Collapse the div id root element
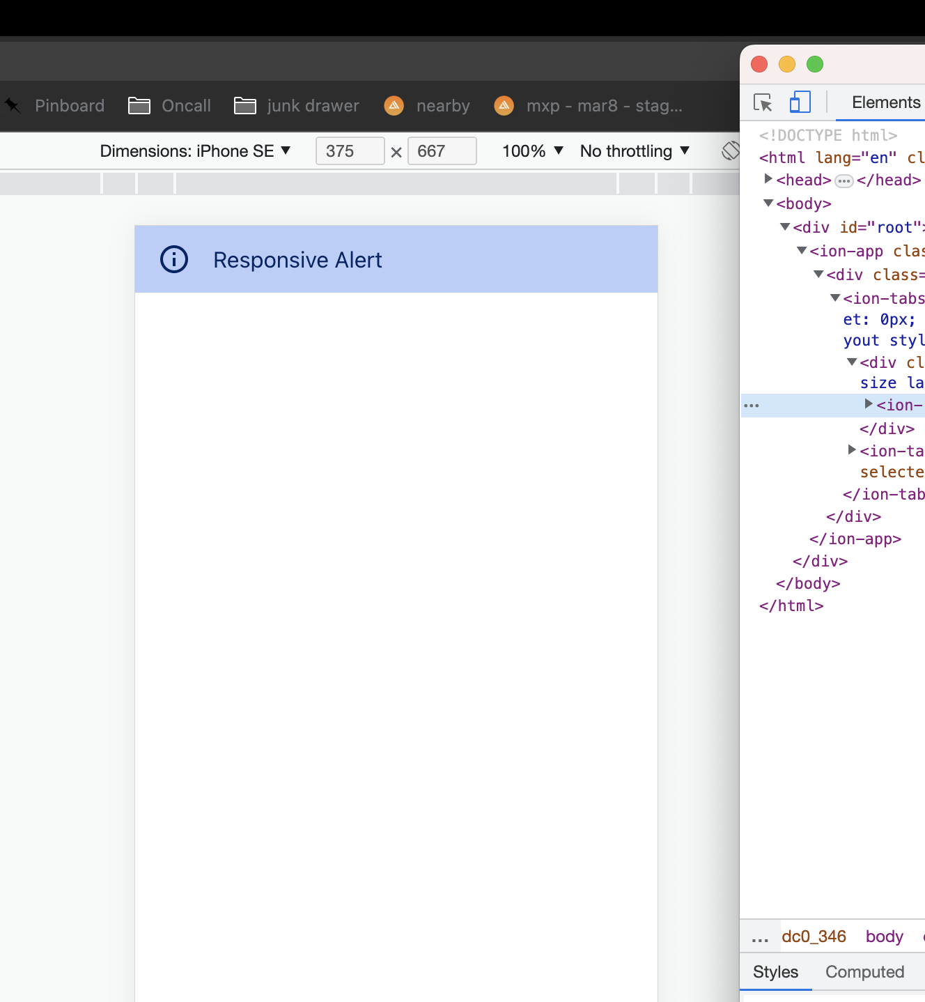The width and height of the screenshot is (925, 1002). click(786, 227)
